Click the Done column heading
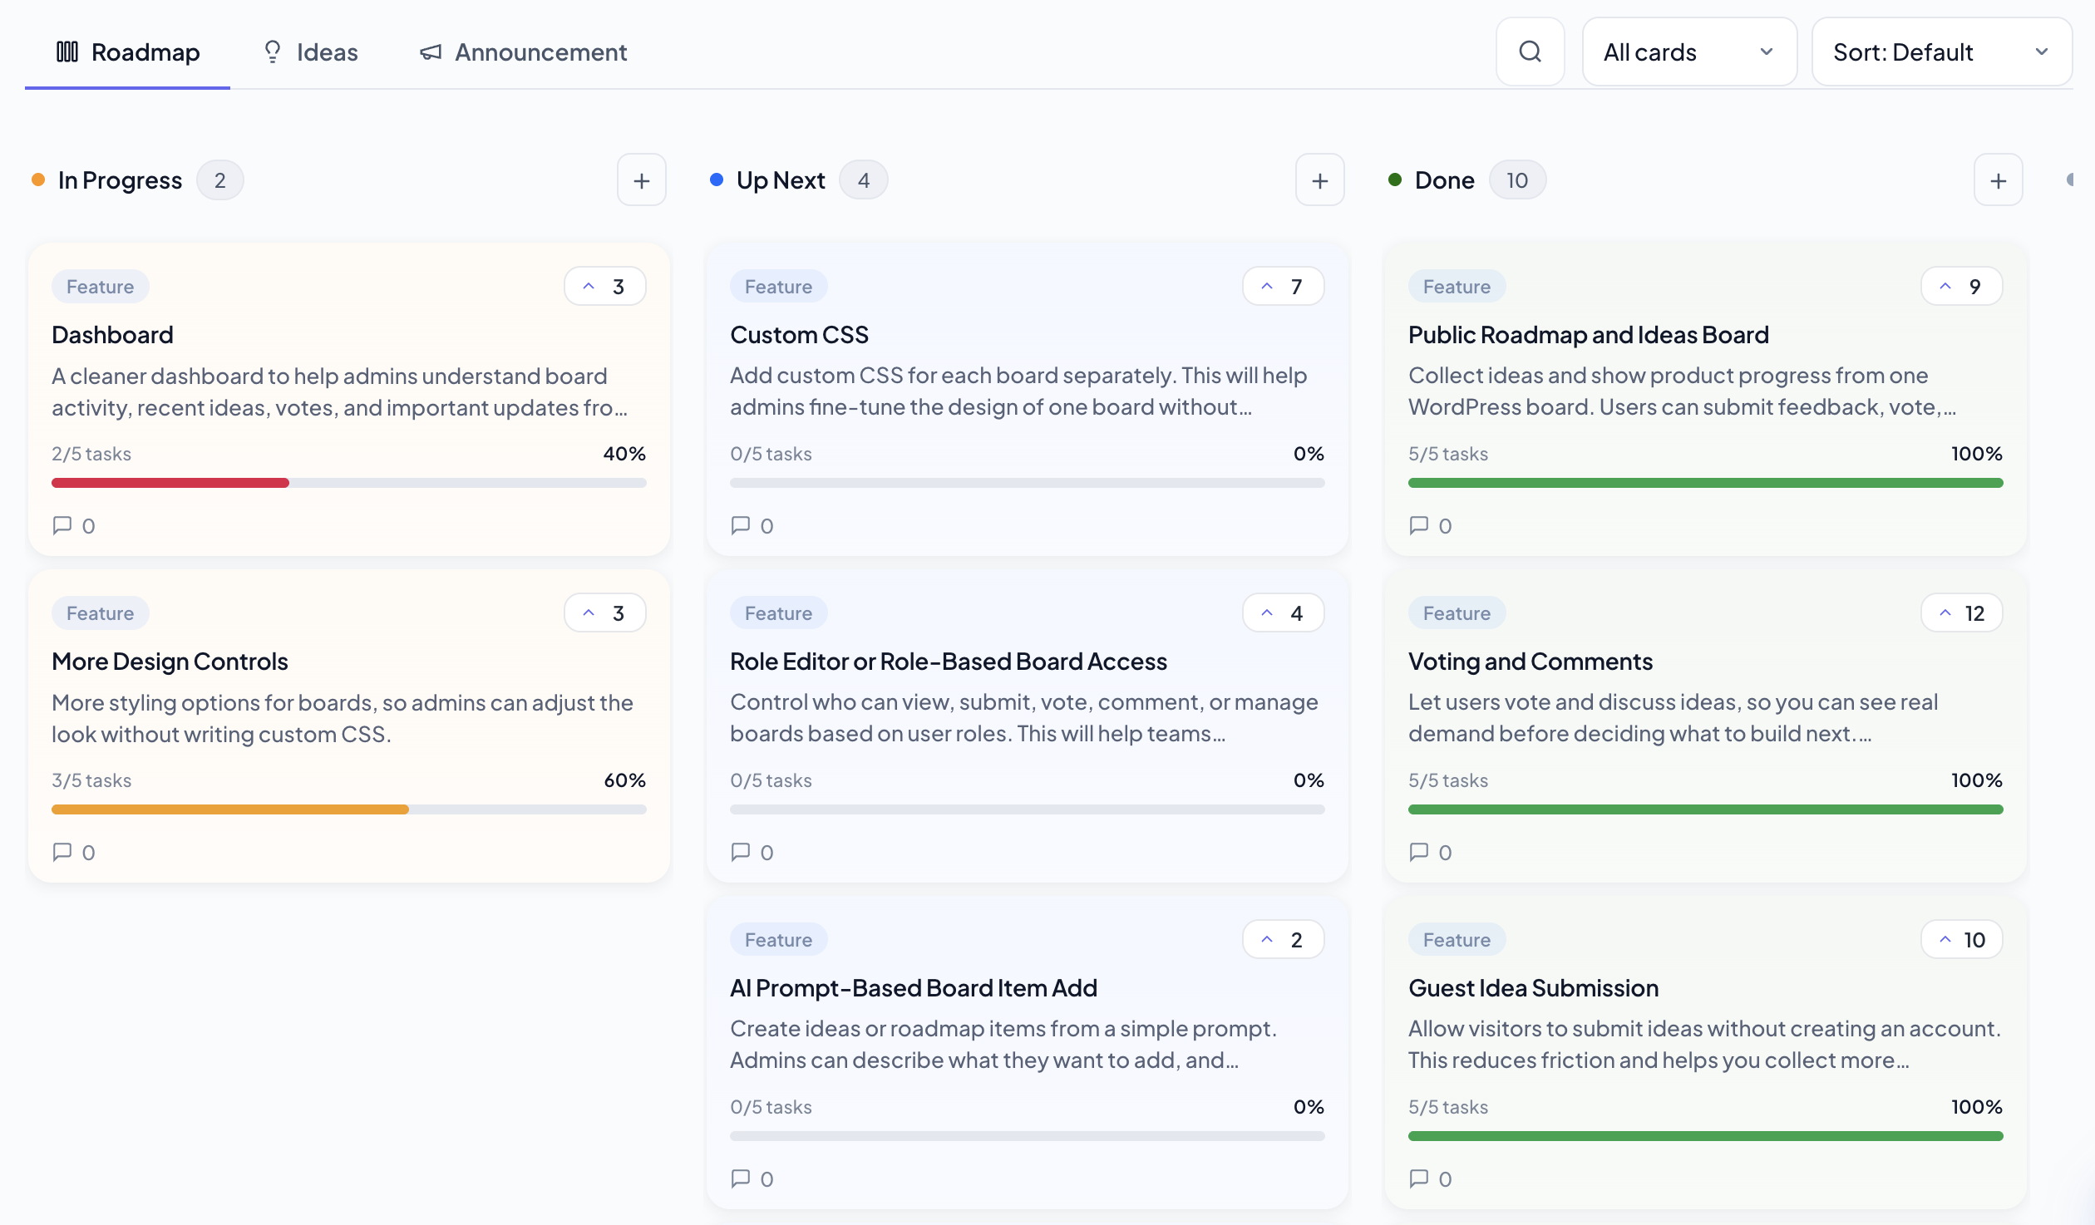 [1445, 180]
